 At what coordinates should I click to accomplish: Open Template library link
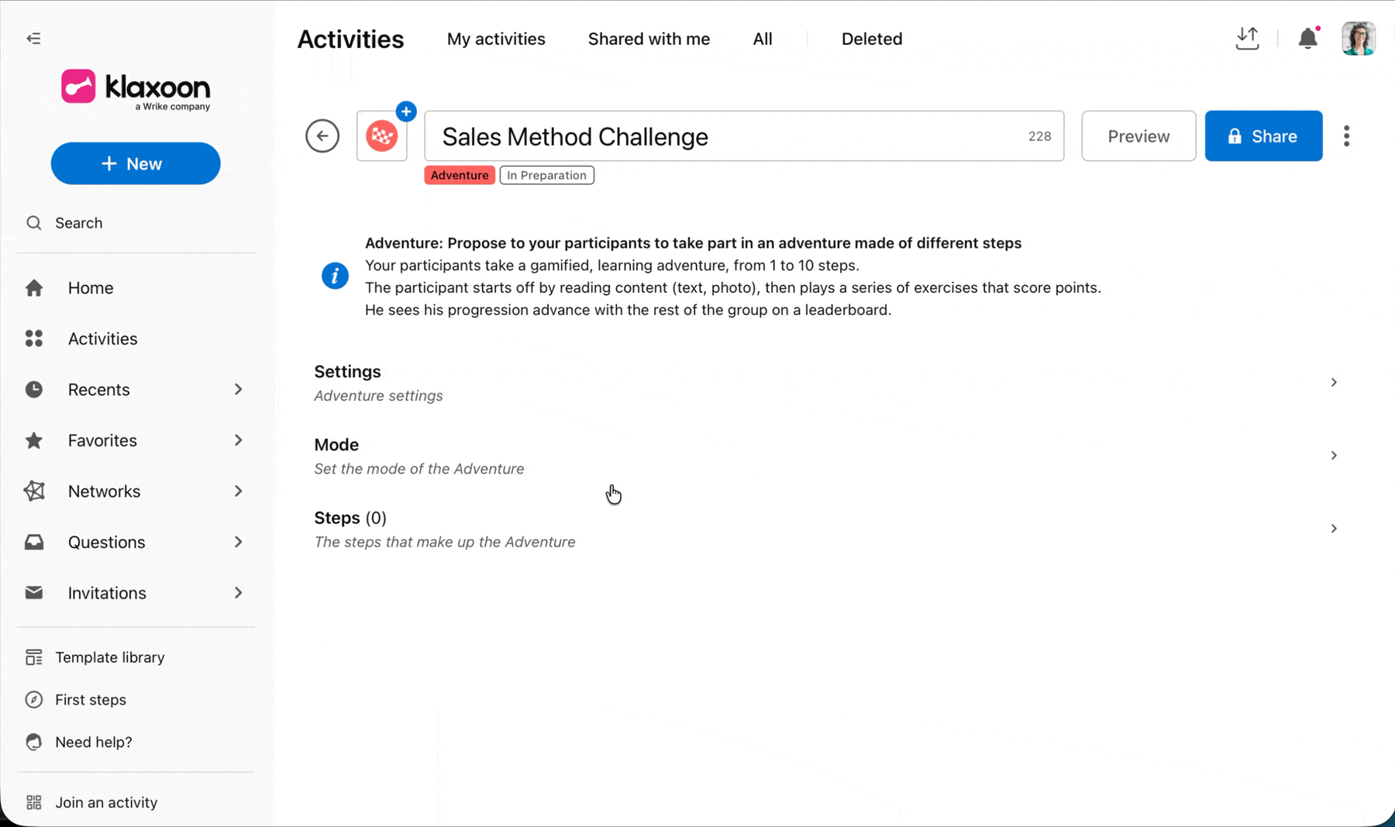[110, 657]
